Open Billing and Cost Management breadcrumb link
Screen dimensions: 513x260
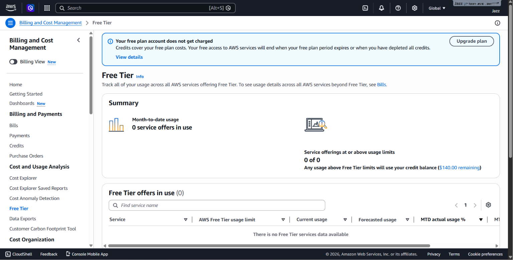[50, 23]
